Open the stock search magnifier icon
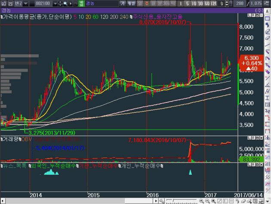Screen dimensions: 271x204 coord(65,3)
